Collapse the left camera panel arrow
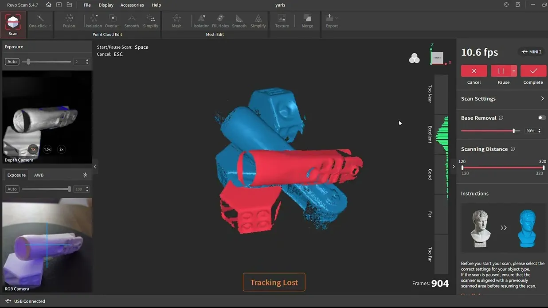Screen dimensions: 548x308 click(95, 167)
